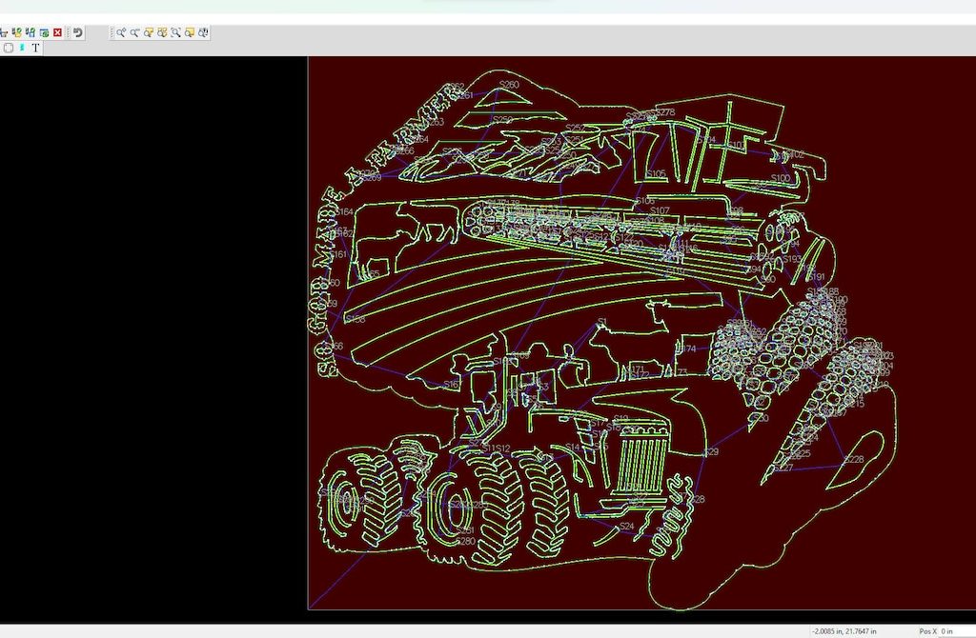Click the last icon in the zoom toolbar
Screen dimensions: 976x638
(x=203, y=32)
